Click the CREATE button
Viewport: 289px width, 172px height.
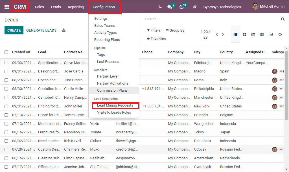14,30
